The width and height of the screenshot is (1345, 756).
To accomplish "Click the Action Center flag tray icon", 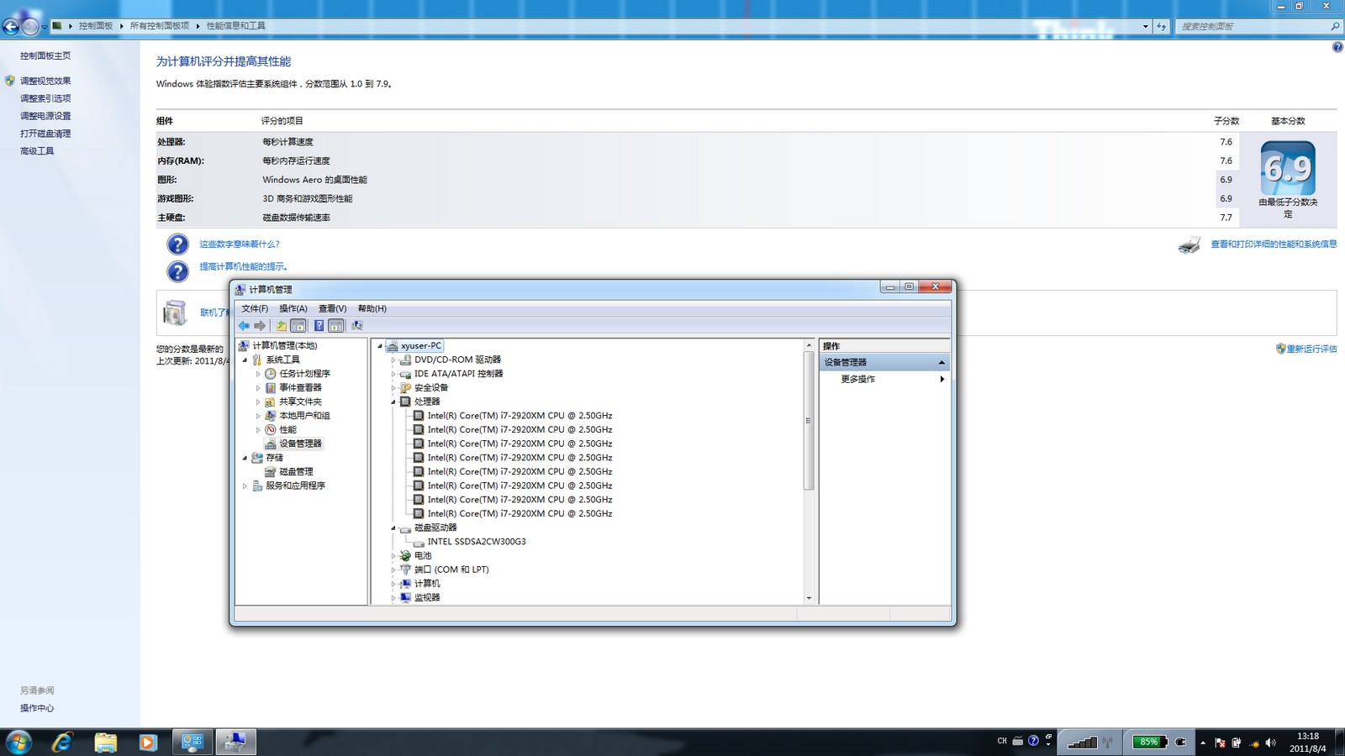I will (1221, 743).
